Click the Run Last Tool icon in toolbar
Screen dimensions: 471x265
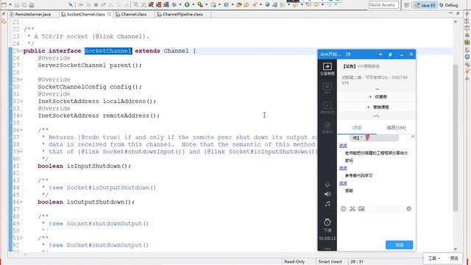tap(199, 4)
